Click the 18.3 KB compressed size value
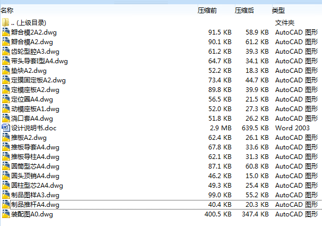The width and height of the screenshot is (322, 226). pyautogui.click(x=257, y=71)
